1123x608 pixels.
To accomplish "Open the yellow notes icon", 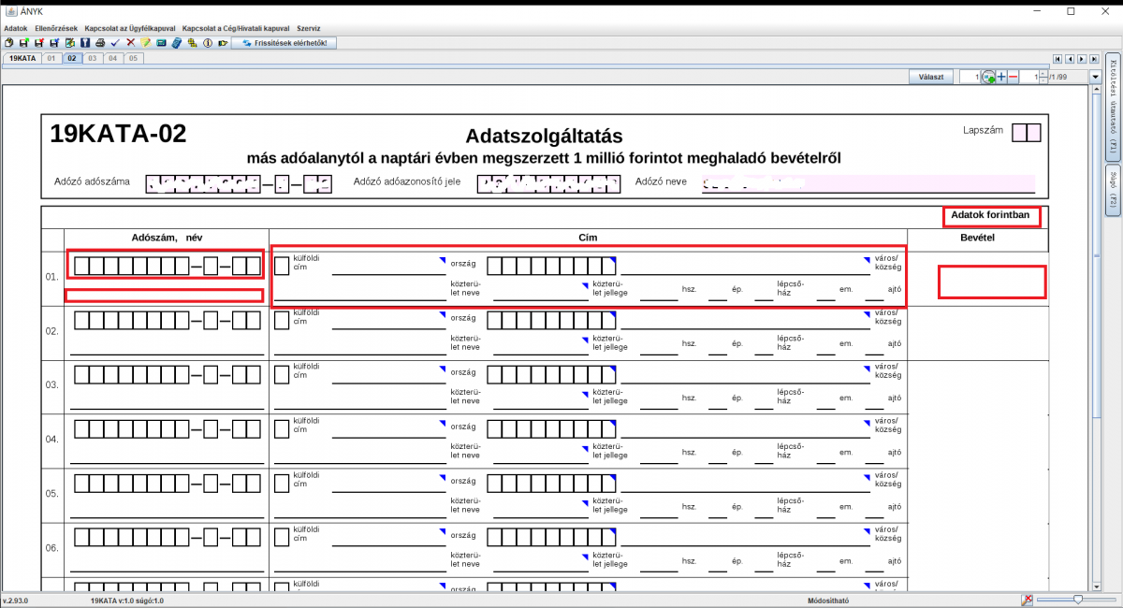I will pyautogui.click(x=146, y=43).
